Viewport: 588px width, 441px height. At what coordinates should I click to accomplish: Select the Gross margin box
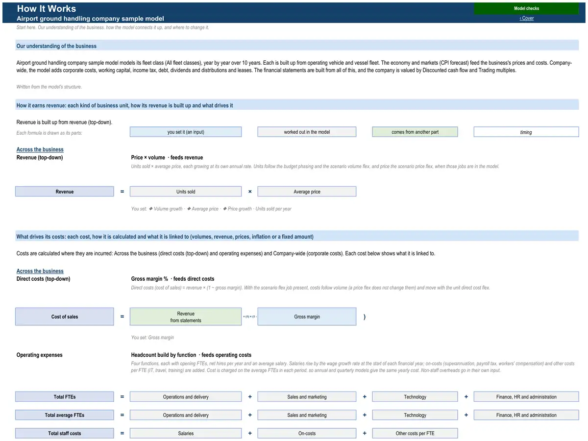[x=307, y=317]
